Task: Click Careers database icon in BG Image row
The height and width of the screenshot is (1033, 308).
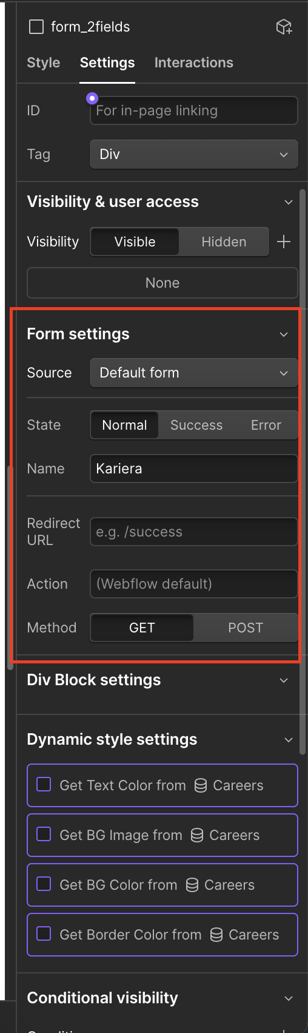Action: [197, 835]
